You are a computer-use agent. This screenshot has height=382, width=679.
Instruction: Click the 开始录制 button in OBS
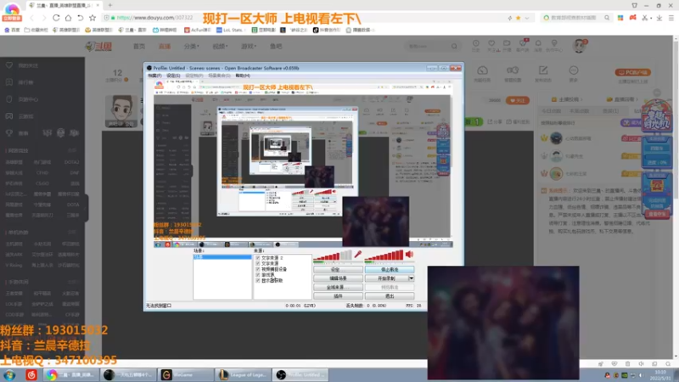tap(386, 278)
